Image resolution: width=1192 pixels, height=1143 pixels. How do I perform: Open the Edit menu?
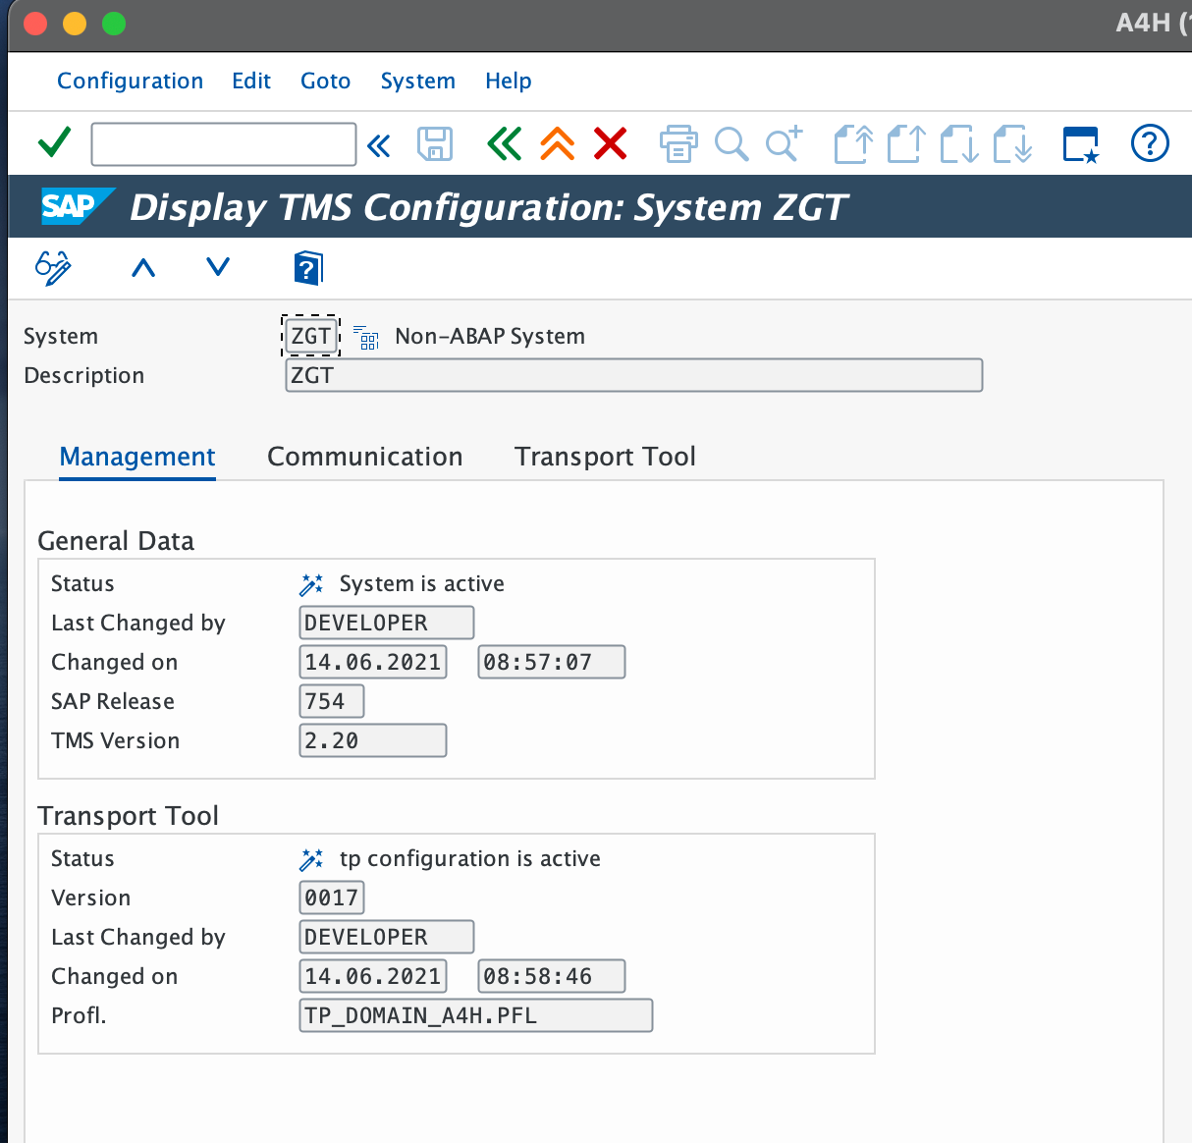pos(251,81)
